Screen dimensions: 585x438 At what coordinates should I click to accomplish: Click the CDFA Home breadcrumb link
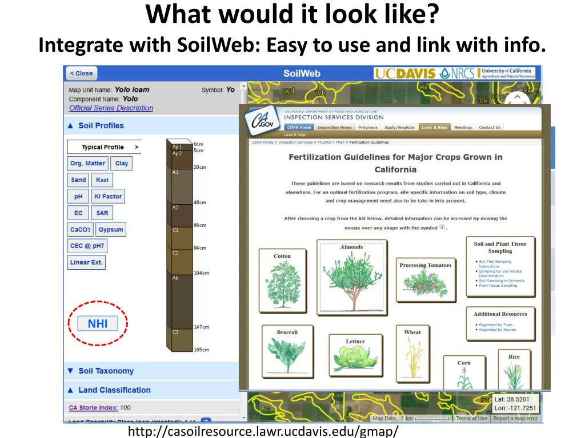(x=263, y=142)
